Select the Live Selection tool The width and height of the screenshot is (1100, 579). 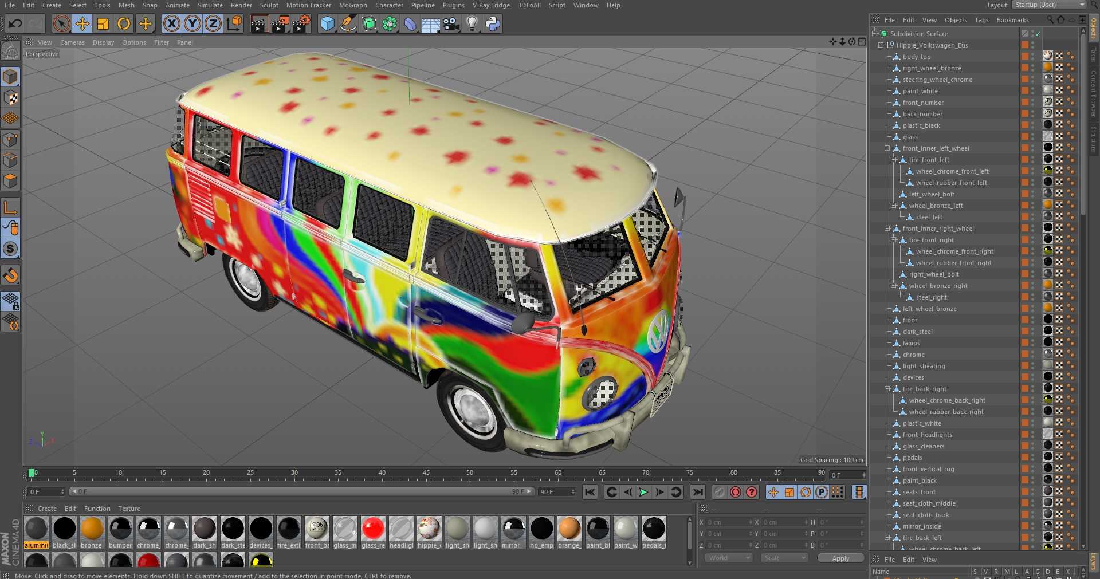61,23
